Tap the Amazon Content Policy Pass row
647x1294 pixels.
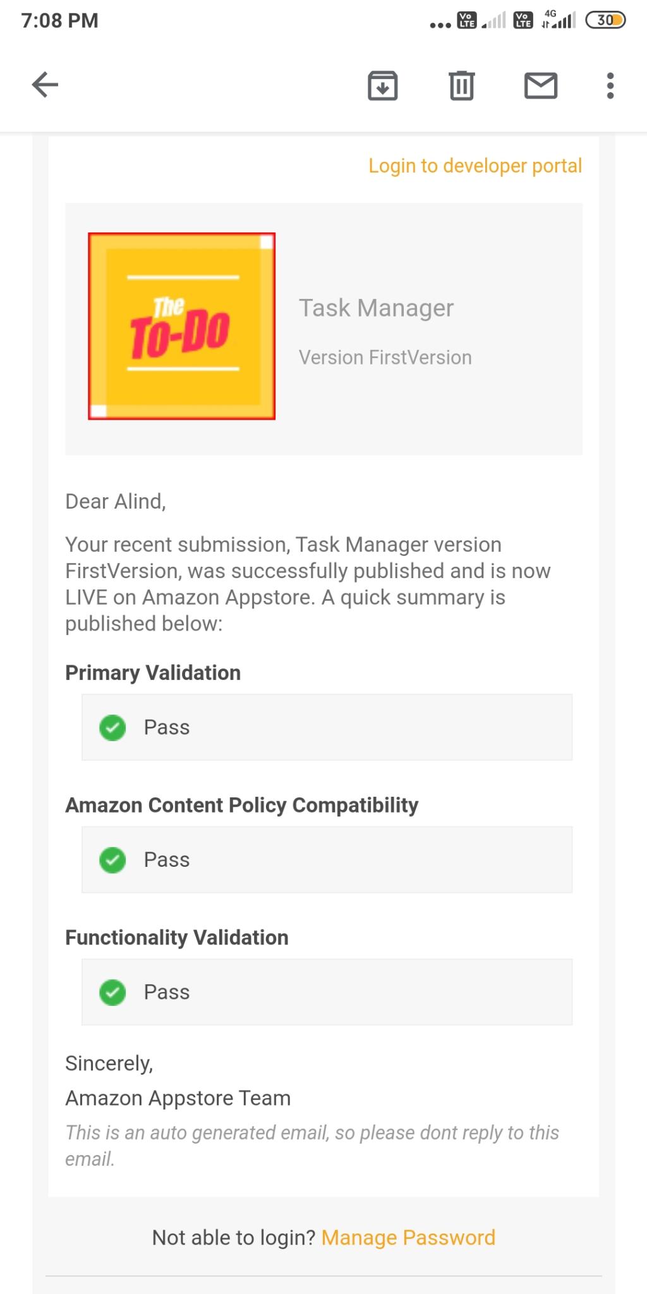pos(327,860)
